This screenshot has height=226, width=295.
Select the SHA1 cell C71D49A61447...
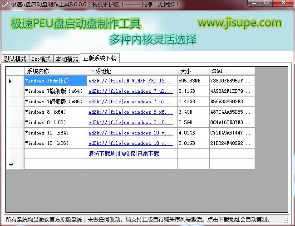pyautogui.click(x=232, y=133)
